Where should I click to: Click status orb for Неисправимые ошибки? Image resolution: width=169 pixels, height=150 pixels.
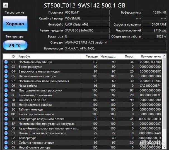click(x=6, y=104)
